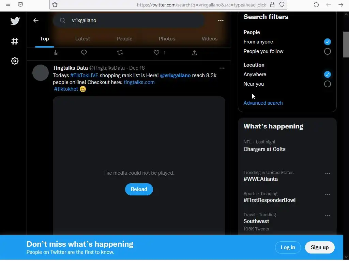This screenshot has height=261, width=349.
Task: Retweet using the retweet arrows icon
Action: click(x=120, y=53)
